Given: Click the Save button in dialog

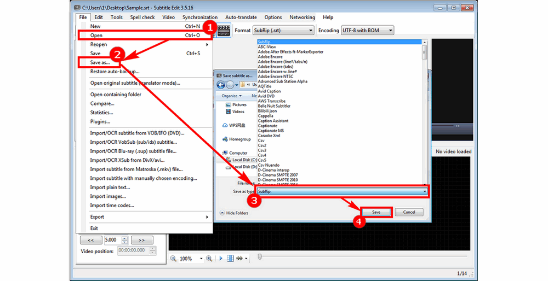Looking at the screenshot, I should click(x=376, y=212).
